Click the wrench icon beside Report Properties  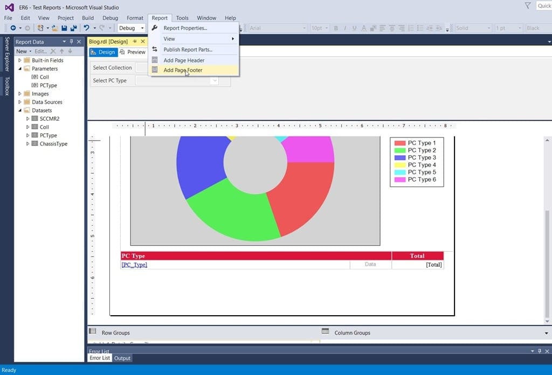pyautogui.click(x=155, y=28)
